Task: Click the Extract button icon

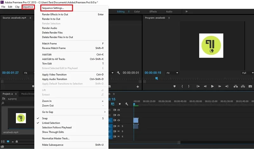Action: [x=243, y=86]
